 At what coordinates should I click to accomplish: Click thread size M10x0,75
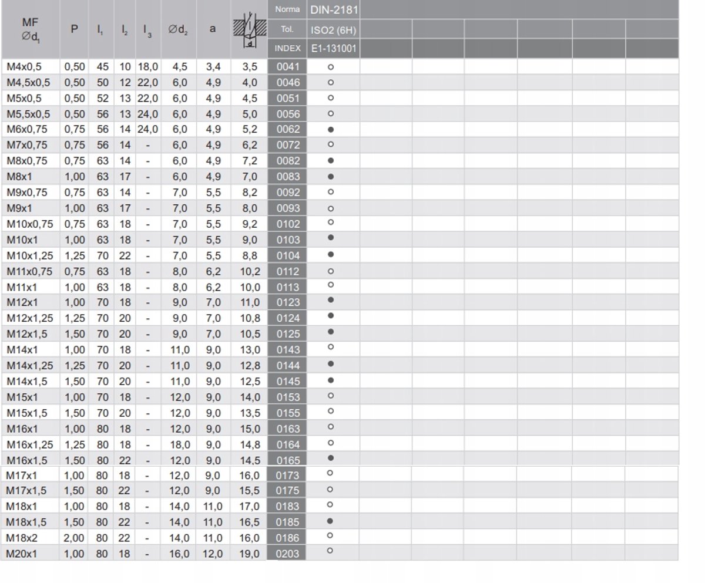[29, 224]
